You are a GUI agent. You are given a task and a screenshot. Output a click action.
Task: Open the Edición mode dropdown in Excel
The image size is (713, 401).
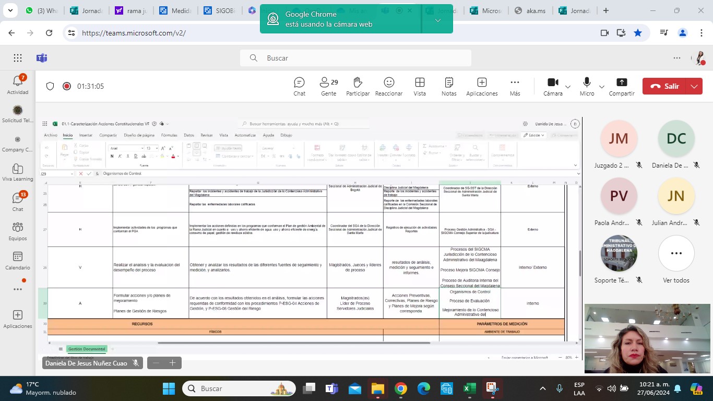(533, 135)
